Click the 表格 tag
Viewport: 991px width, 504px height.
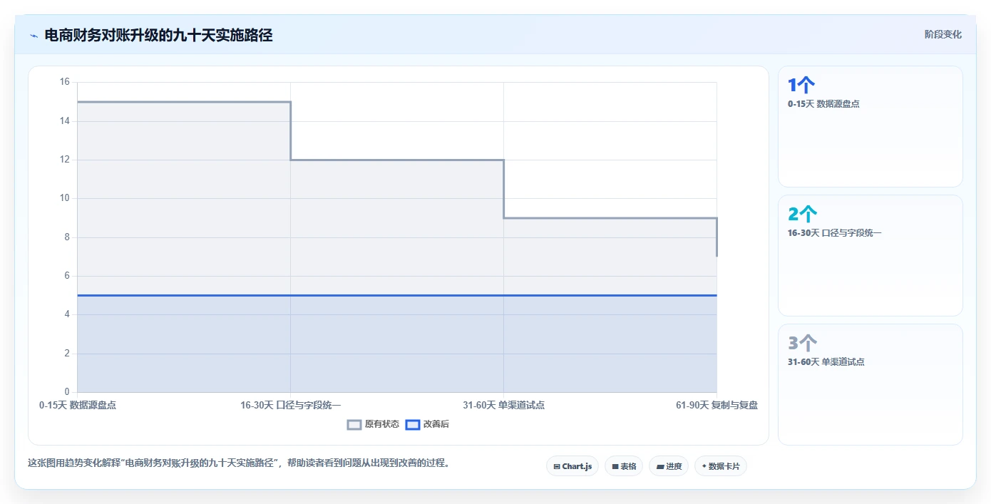pos(624,466)
